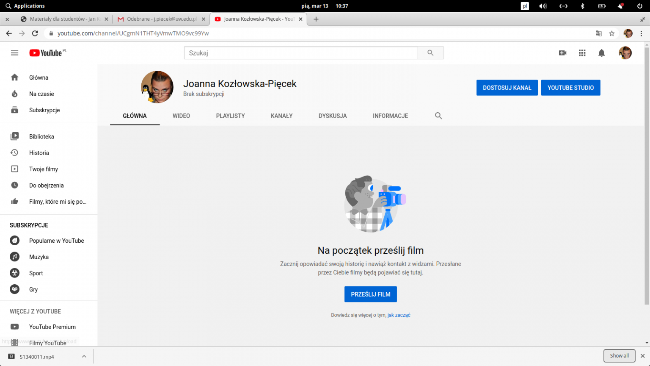Click the pl keyboard layout indicator
The width and height of the screenshot is (650, 366).
click(x=525, y=6)
